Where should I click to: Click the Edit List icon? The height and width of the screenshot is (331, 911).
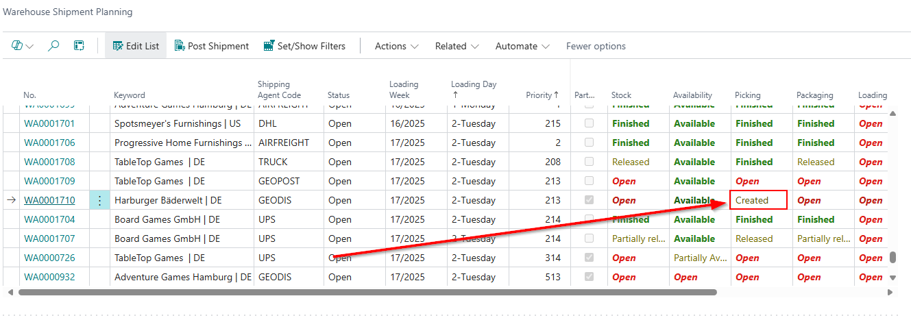coord(118,46)
